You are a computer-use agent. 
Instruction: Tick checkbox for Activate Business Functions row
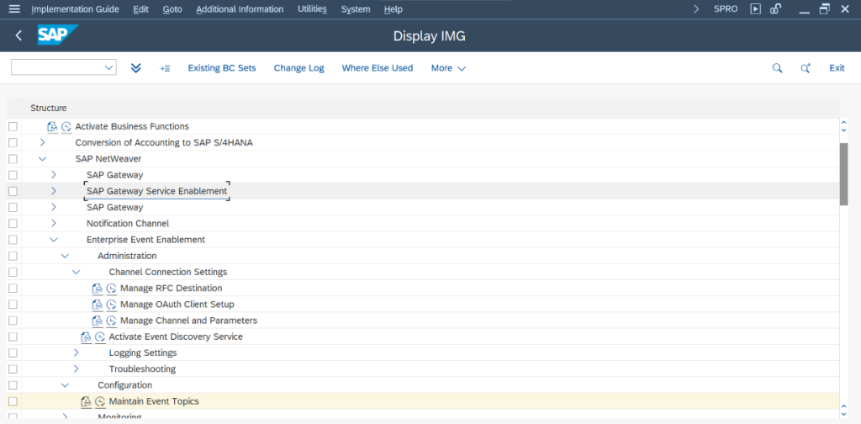click(x=13, y=126)
